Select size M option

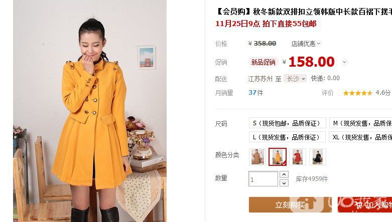(x=361, y=123)
